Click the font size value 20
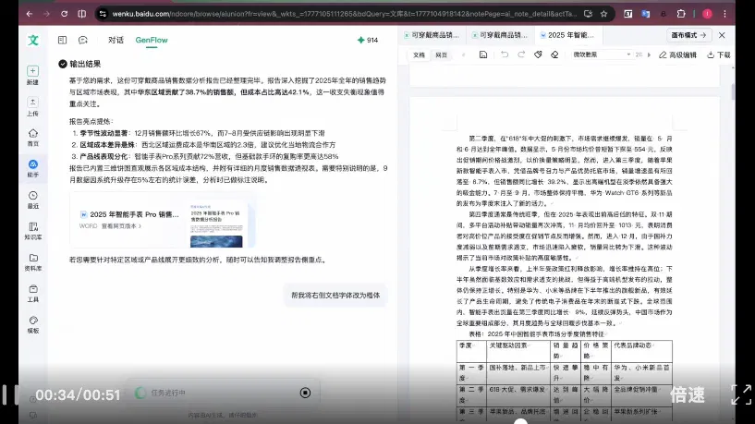Viewport: 755px width, 424px height. click(x=639, y=55)
